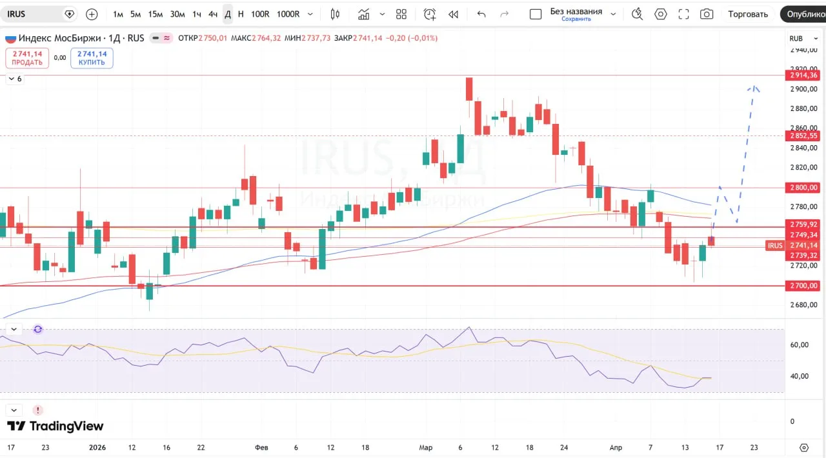
Task: Select the daily Д timeframe
Action: (x=228, y=14)
